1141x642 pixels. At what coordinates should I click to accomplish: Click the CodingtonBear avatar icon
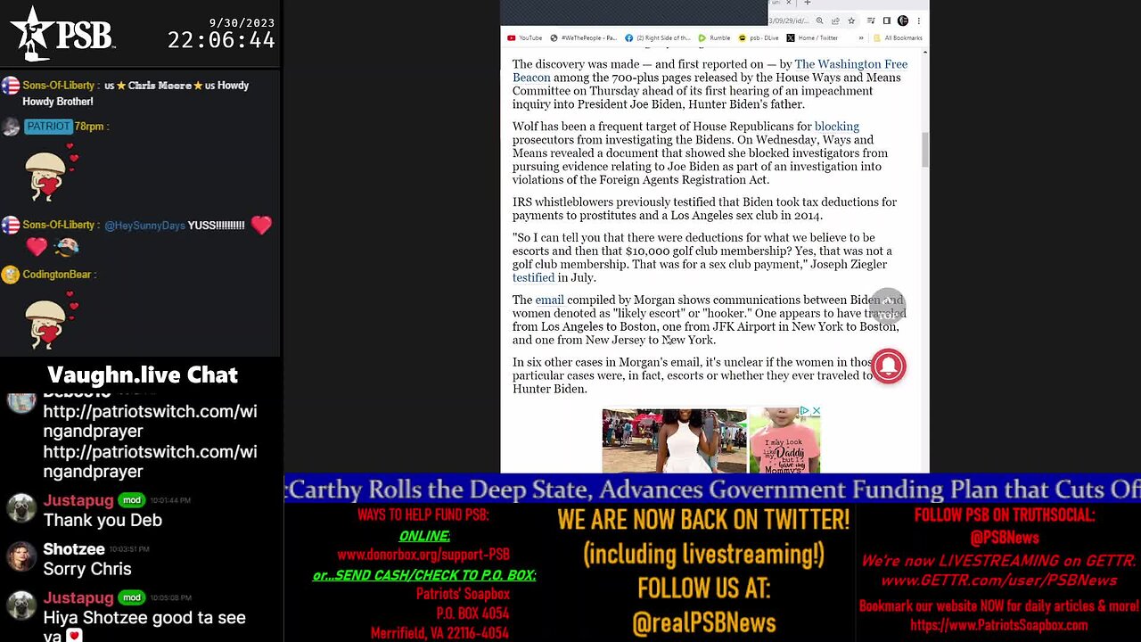pyautogui.click(x=11, y=275)
